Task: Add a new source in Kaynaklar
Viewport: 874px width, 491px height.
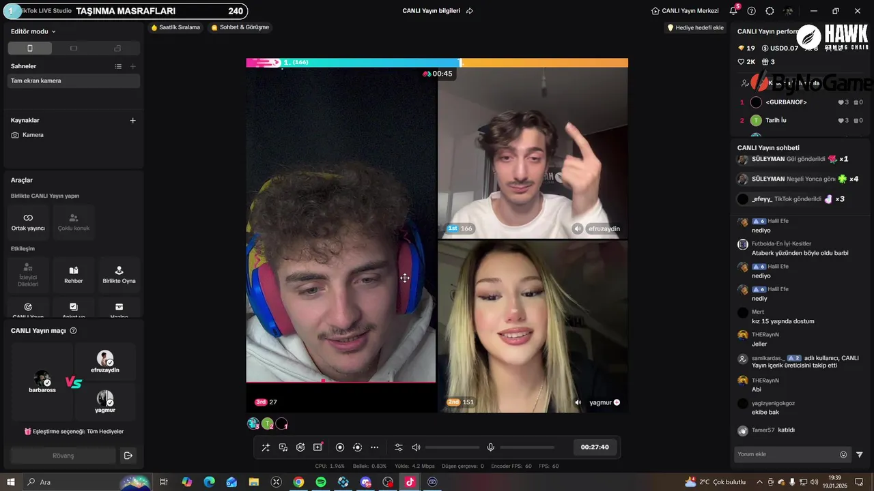Action: [x=133, y=120]
